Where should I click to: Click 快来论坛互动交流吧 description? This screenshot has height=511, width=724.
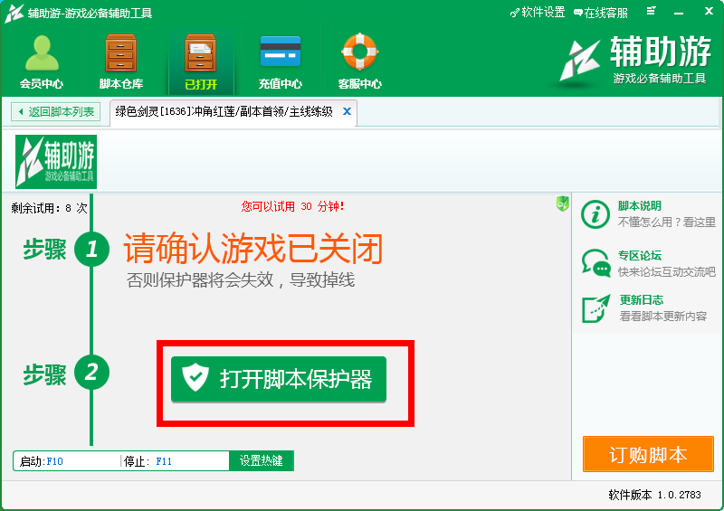click(x=666, y=272)
